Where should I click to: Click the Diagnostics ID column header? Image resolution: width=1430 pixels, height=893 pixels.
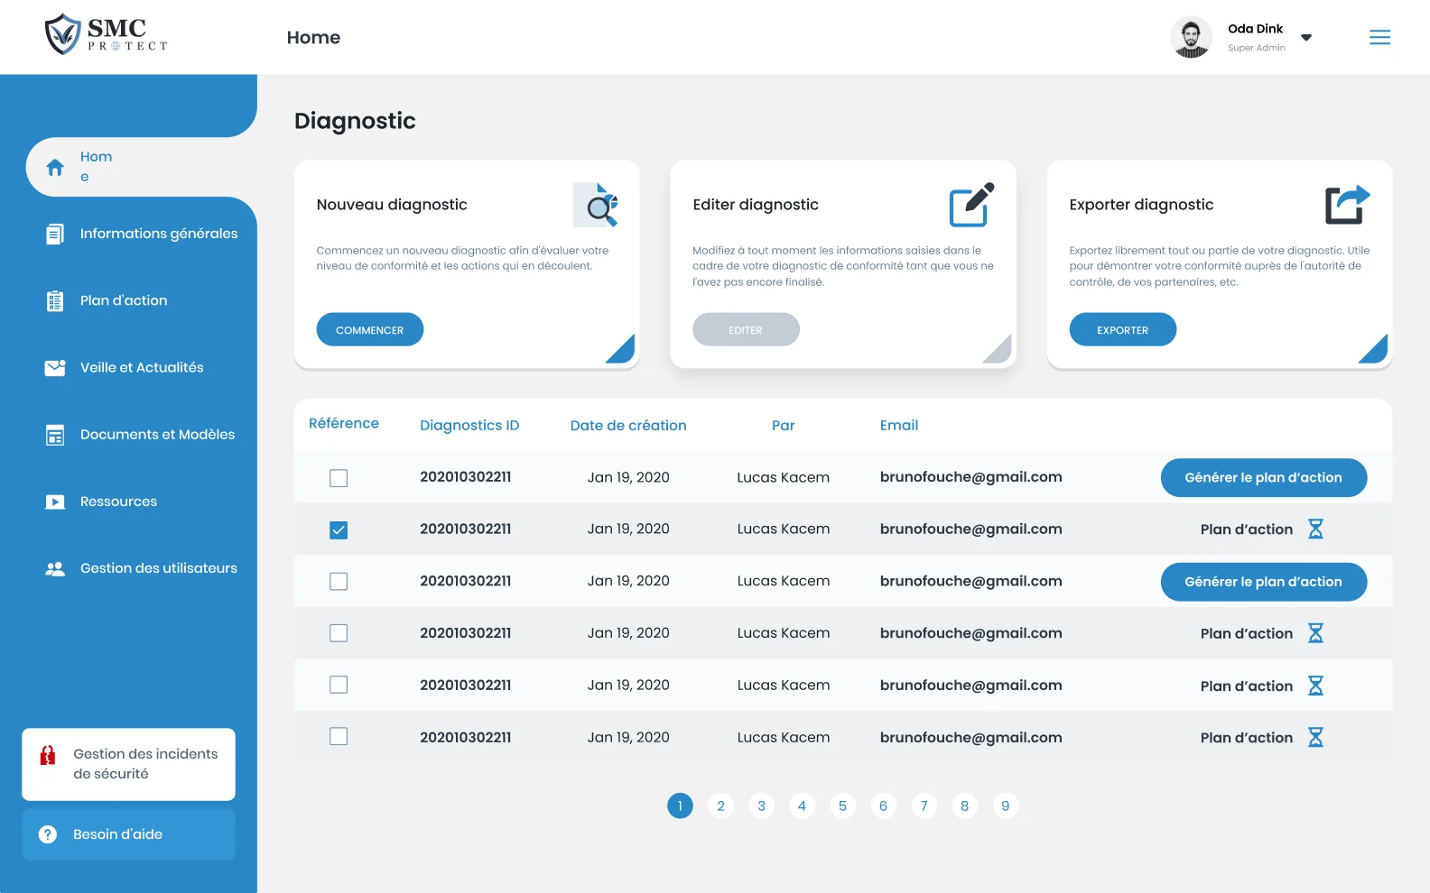pyautogui.click(x=469, y=425)
